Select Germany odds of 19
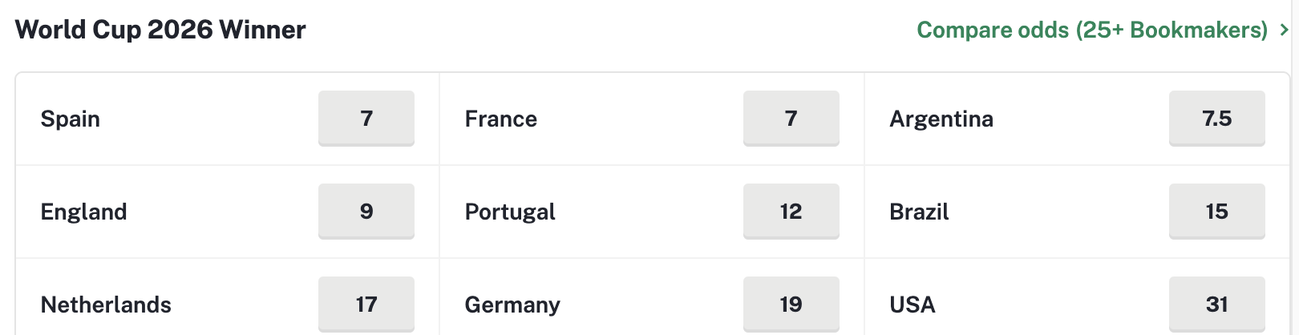Image resolution: width=1299 pixels, height=335 pixels. pyautogui.click(x=791, y=305)
